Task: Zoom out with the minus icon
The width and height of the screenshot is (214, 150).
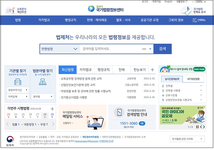Action: pos(193,2)
